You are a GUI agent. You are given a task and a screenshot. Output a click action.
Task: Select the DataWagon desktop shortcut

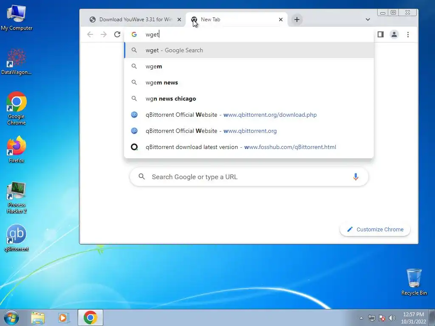point(17,62)
